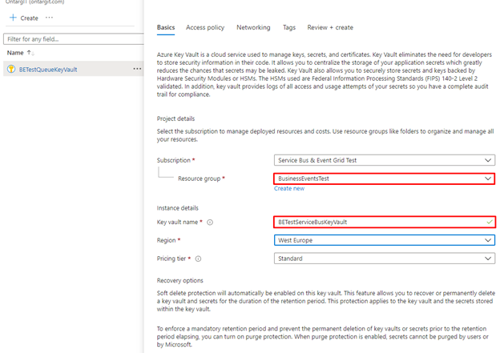Switch to the Tags tab
500x353 pixels.
(x=289, y=27)
